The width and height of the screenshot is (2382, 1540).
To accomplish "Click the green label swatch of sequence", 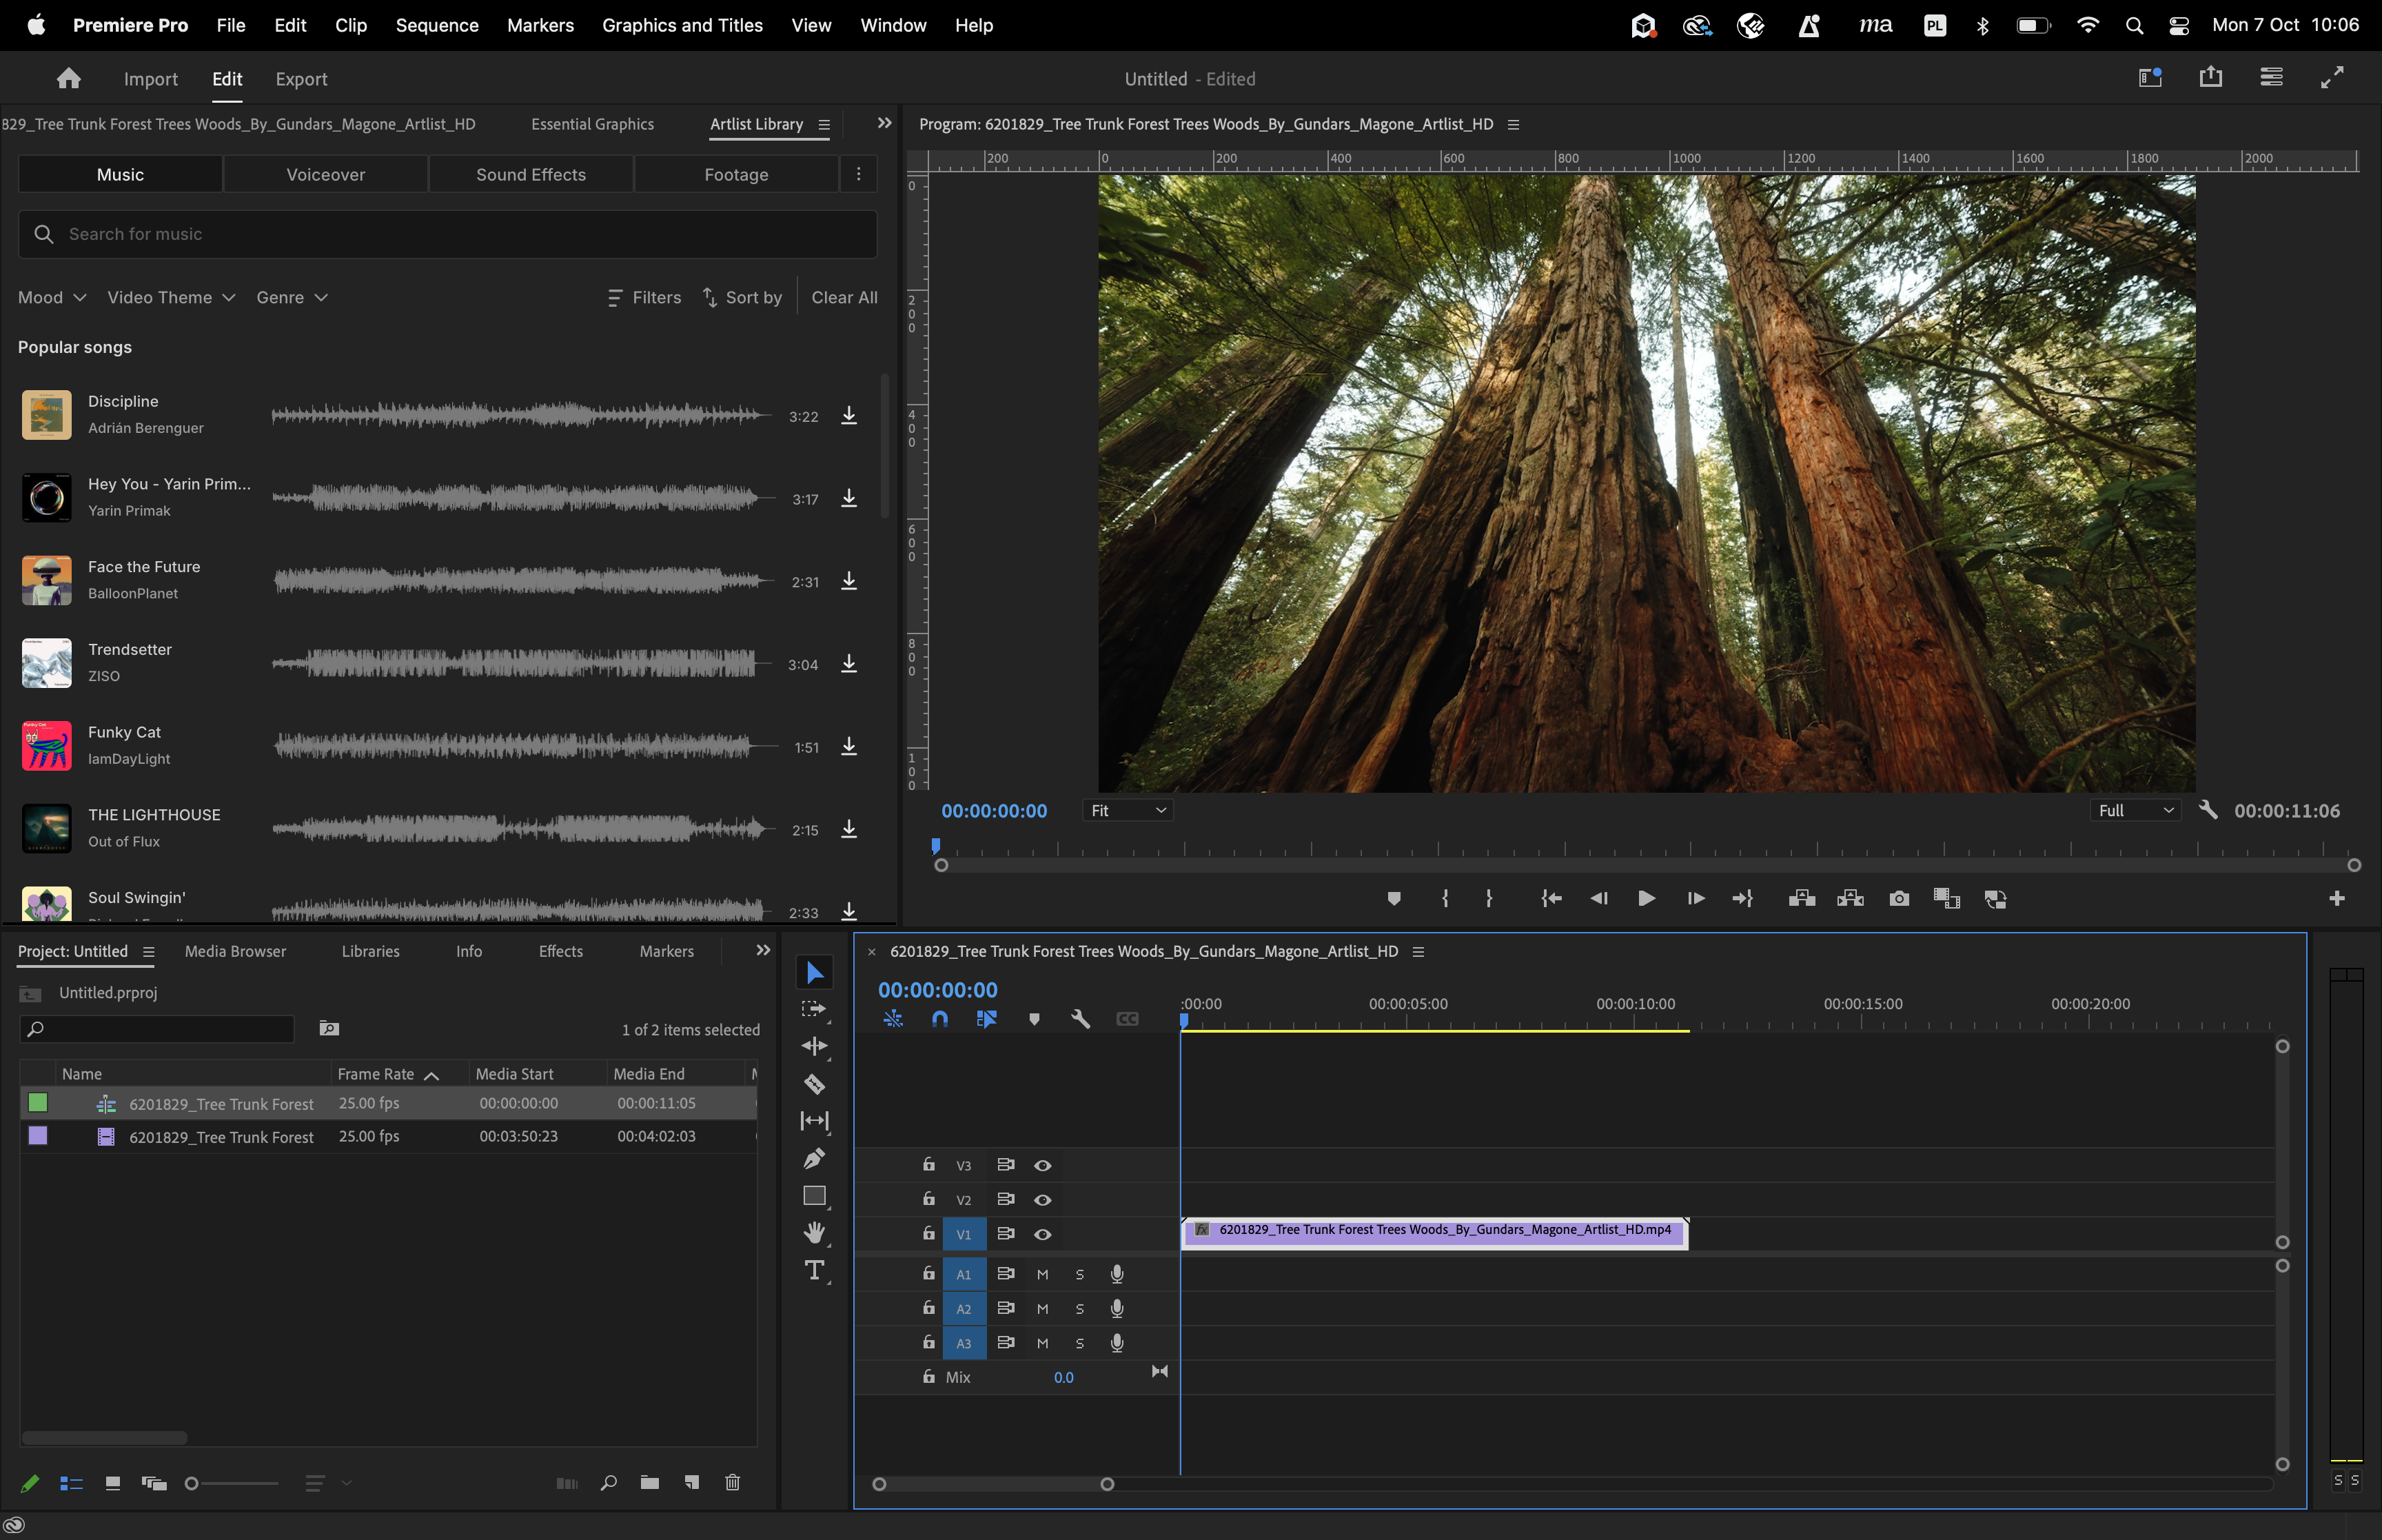I will (x=38, y=1102).
